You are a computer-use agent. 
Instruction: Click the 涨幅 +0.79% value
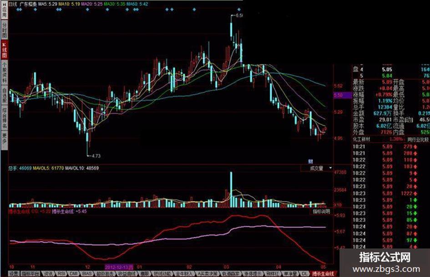click(385, 95)
